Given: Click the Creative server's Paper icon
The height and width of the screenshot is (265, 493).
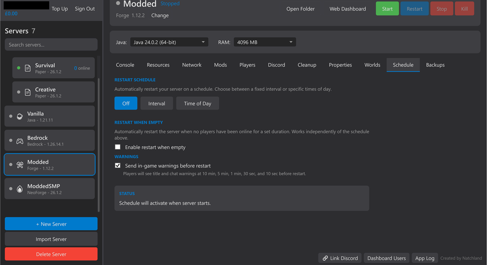Looking at the screenshot, I should 28,92.
